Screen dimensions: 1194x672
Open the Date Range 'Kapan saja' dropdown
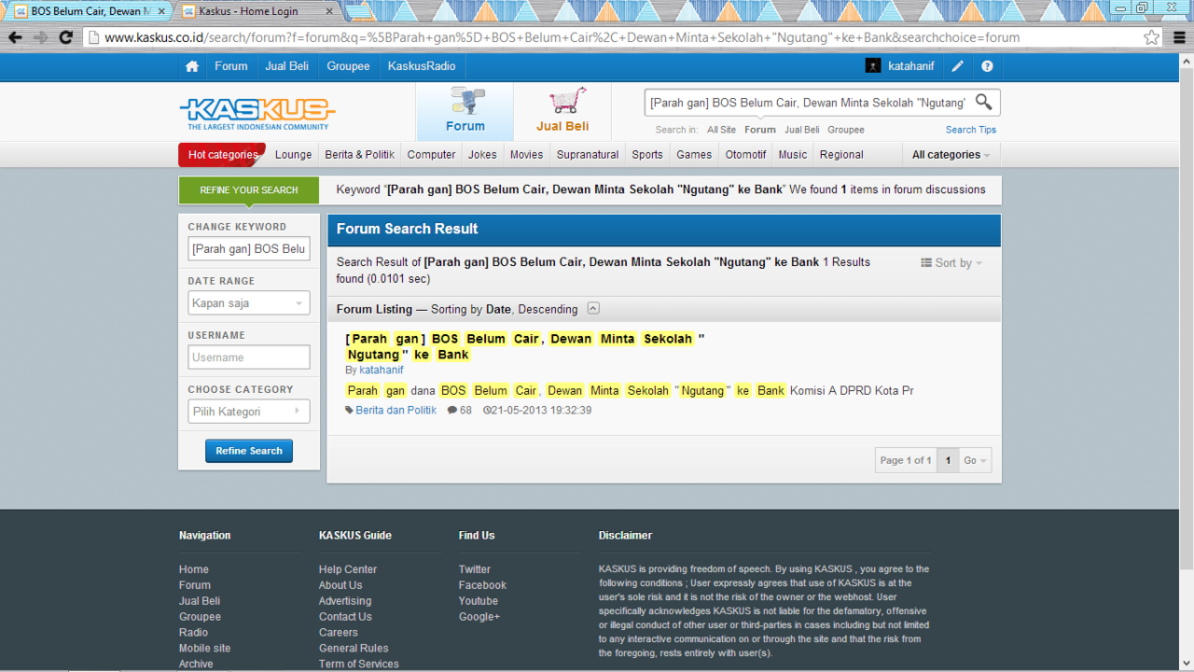coord(248,303)
